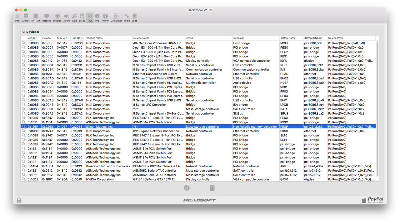Select the PCI toolbar tab
This screenshot has width=400, height=223.
coord(90,17)
